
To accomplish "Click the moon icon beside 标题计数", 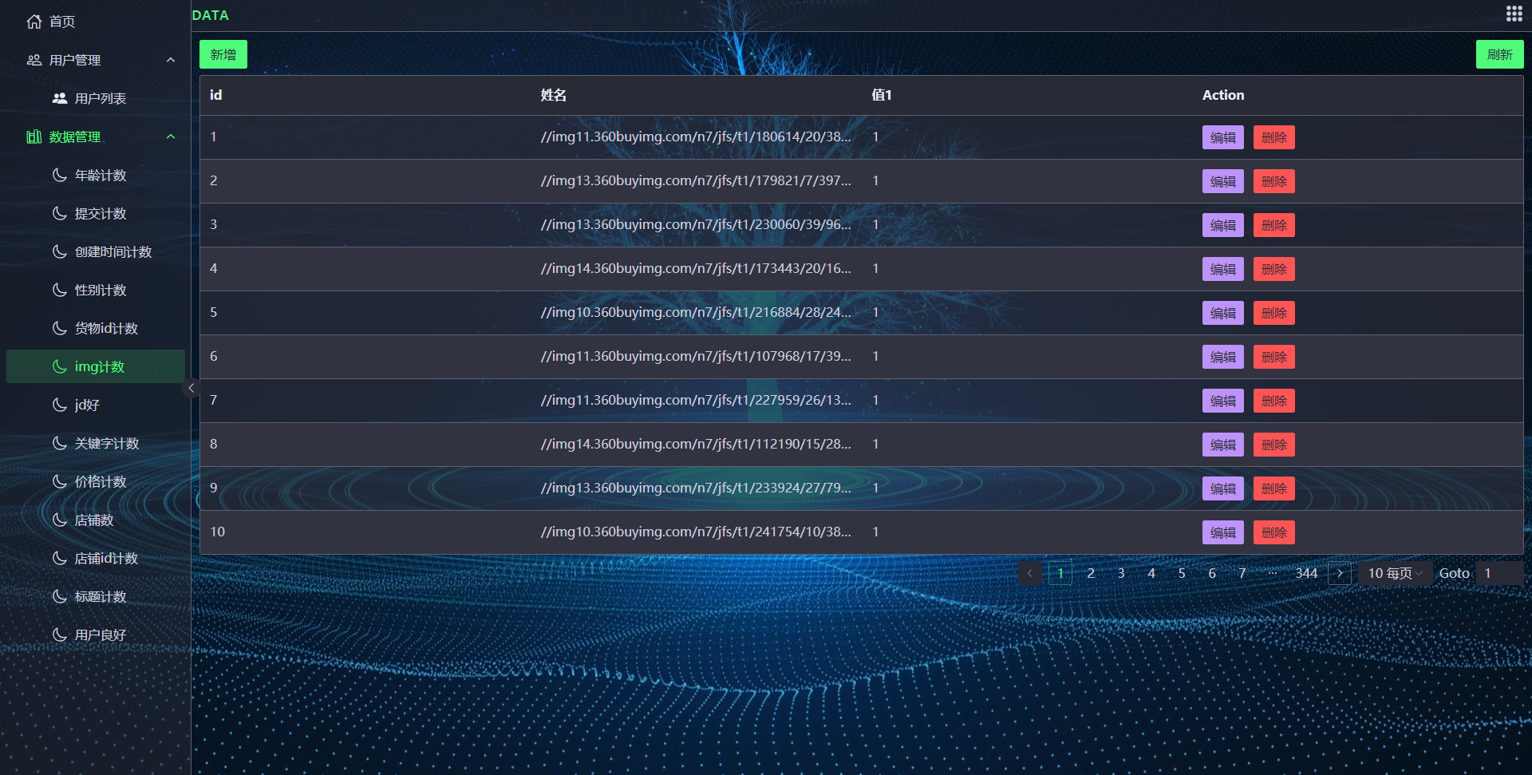I will (x=60, y=596).
